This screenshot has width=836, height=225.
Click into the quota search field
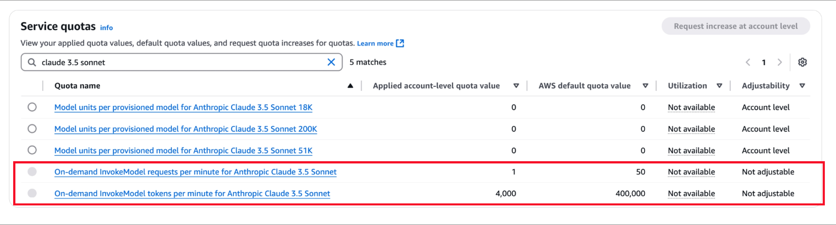tap(182, 62)
